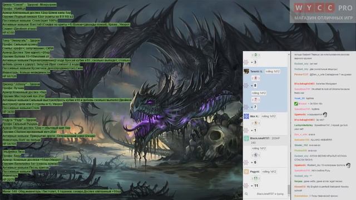
Task: Click Pagyrk avatar in Roll20 chat
Action: (246, 172)
